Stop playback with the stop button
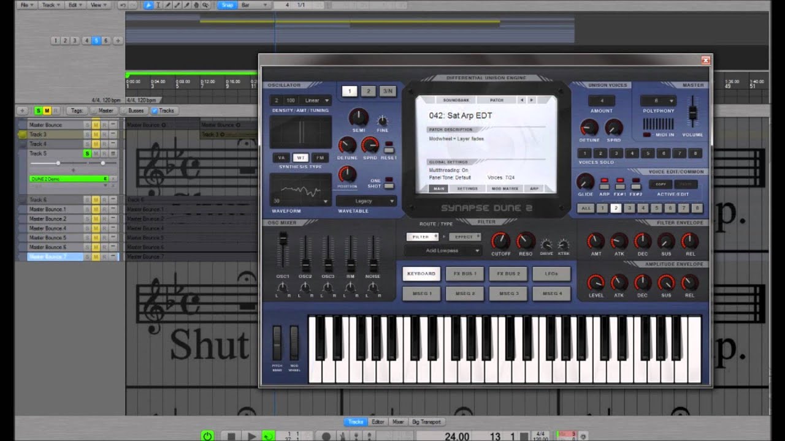This screenshot has width=785, height=441. click(x=231, y=436)
